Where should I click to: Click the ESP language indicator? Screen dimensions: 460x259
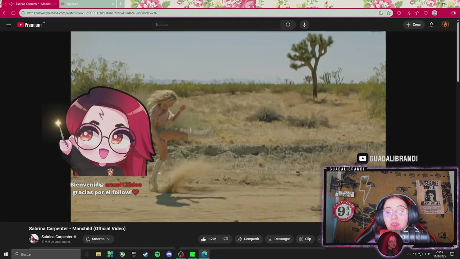427,254
